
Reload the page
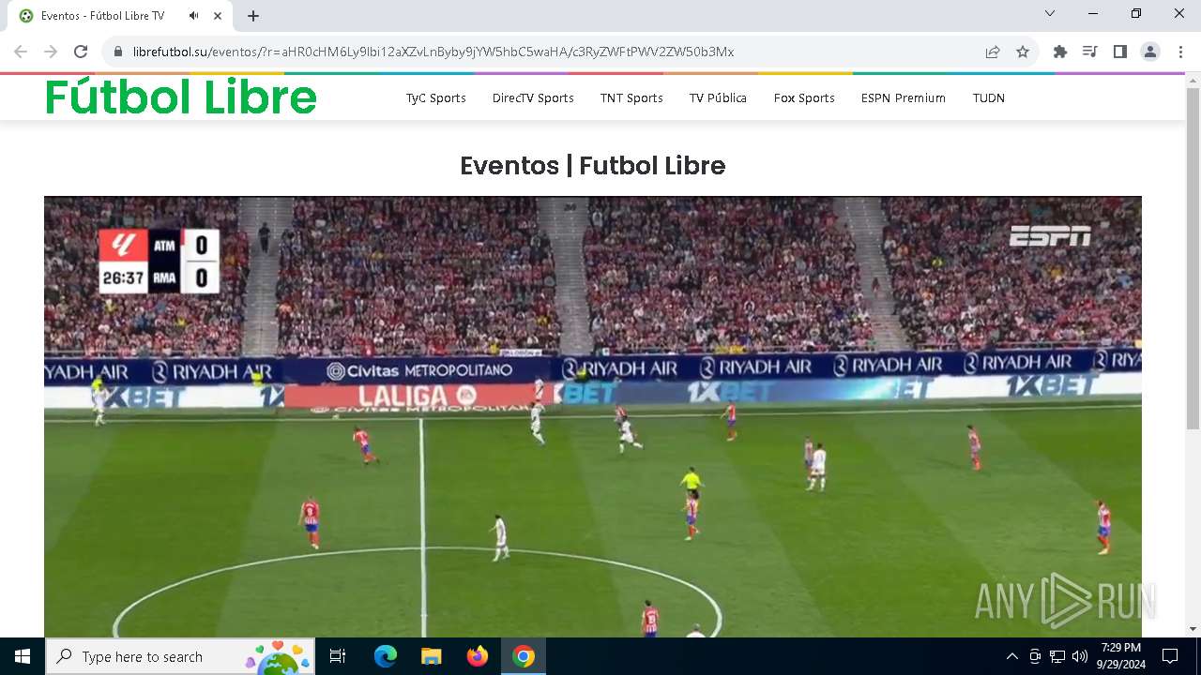click(x=81, y=52)
